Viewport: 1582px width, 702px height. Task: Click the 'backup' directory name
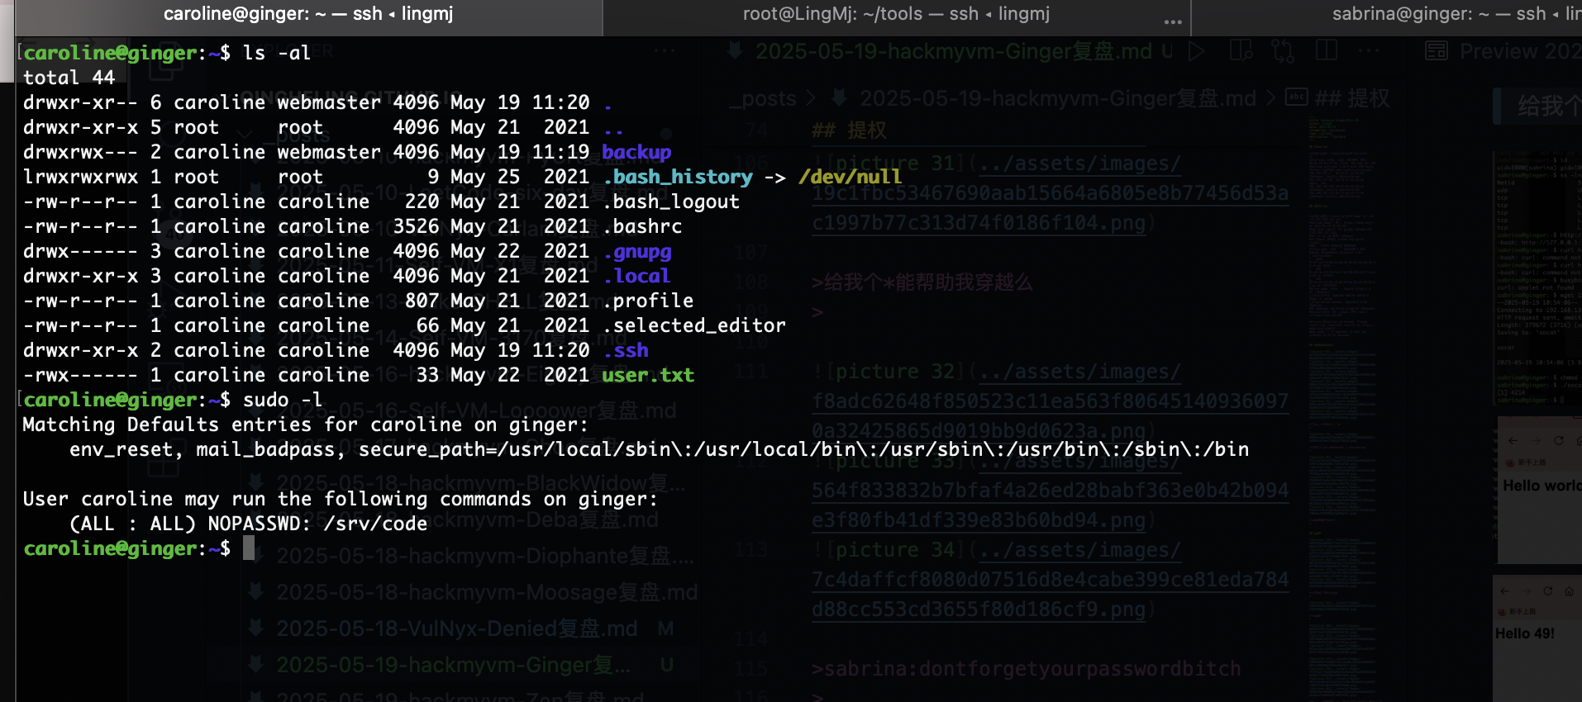[x=636, y=152]
